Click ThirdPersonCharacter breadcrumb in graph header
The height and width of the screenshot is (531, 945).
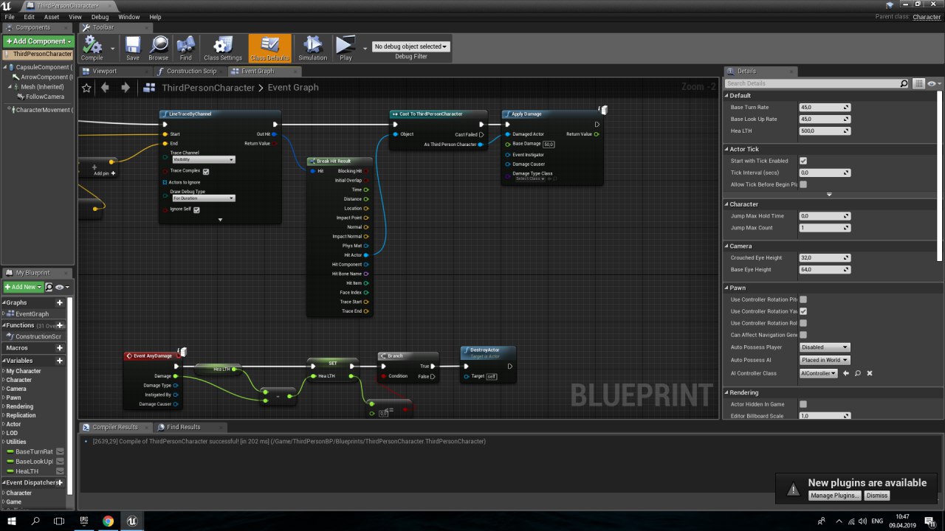[208, 88]
